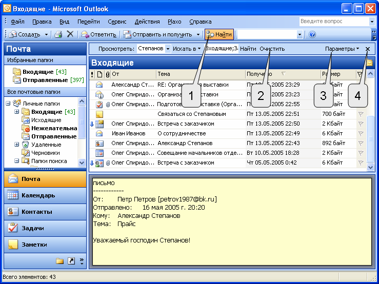Viewport: 379px width, 284px height.
Task: Open navigation configure buttons chevron
Action: tap(82, 261)
